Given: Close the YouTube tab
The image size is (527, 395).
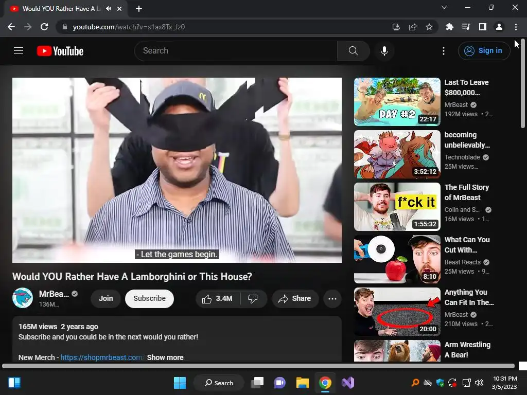Looking at the screenshot, I should pyautogui.click(x=119, y=9).
